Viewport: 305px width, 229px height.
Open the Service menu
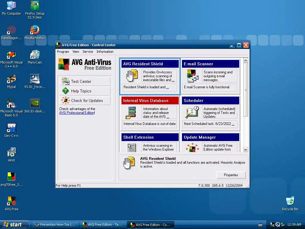click(x=88, y=52)
